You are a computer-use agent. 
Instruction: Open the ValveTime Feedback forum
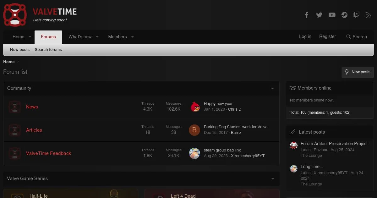coord(48,153)
